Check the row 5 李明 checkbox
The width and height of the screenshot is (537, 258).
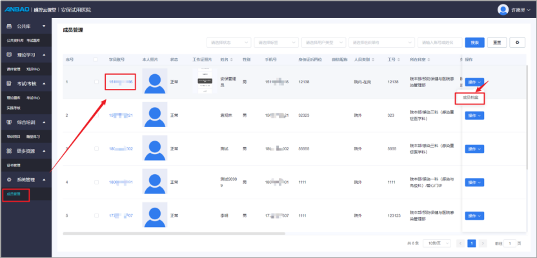point(96,215)
